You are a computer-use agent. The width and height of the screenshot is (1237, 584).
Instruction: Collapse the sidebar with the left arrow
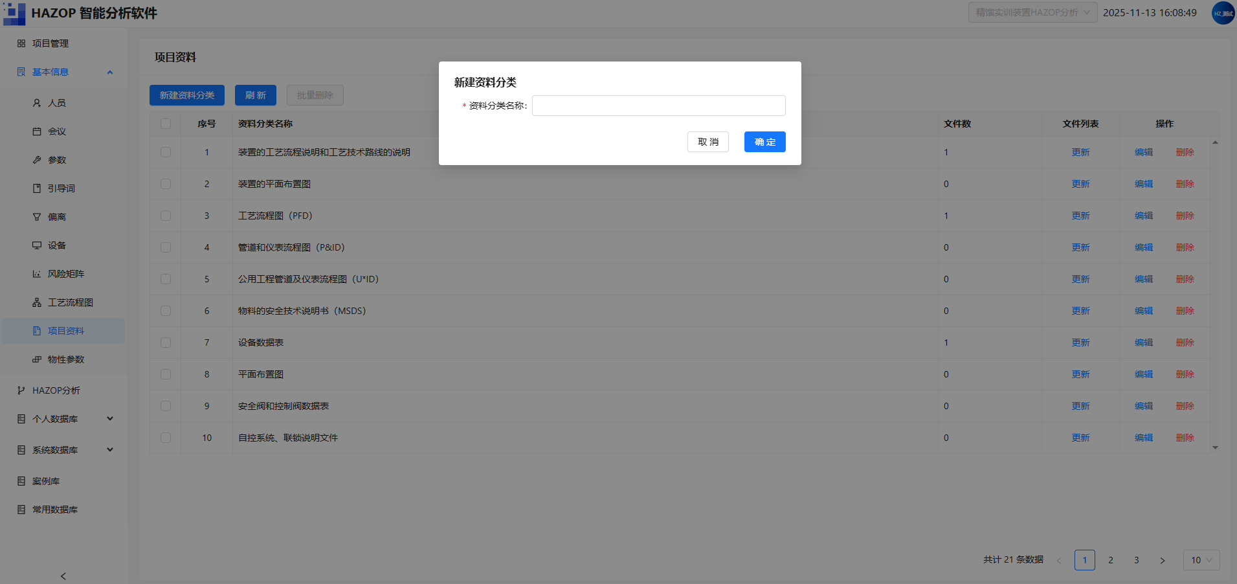pyautogui.click(x=63, y=576)
